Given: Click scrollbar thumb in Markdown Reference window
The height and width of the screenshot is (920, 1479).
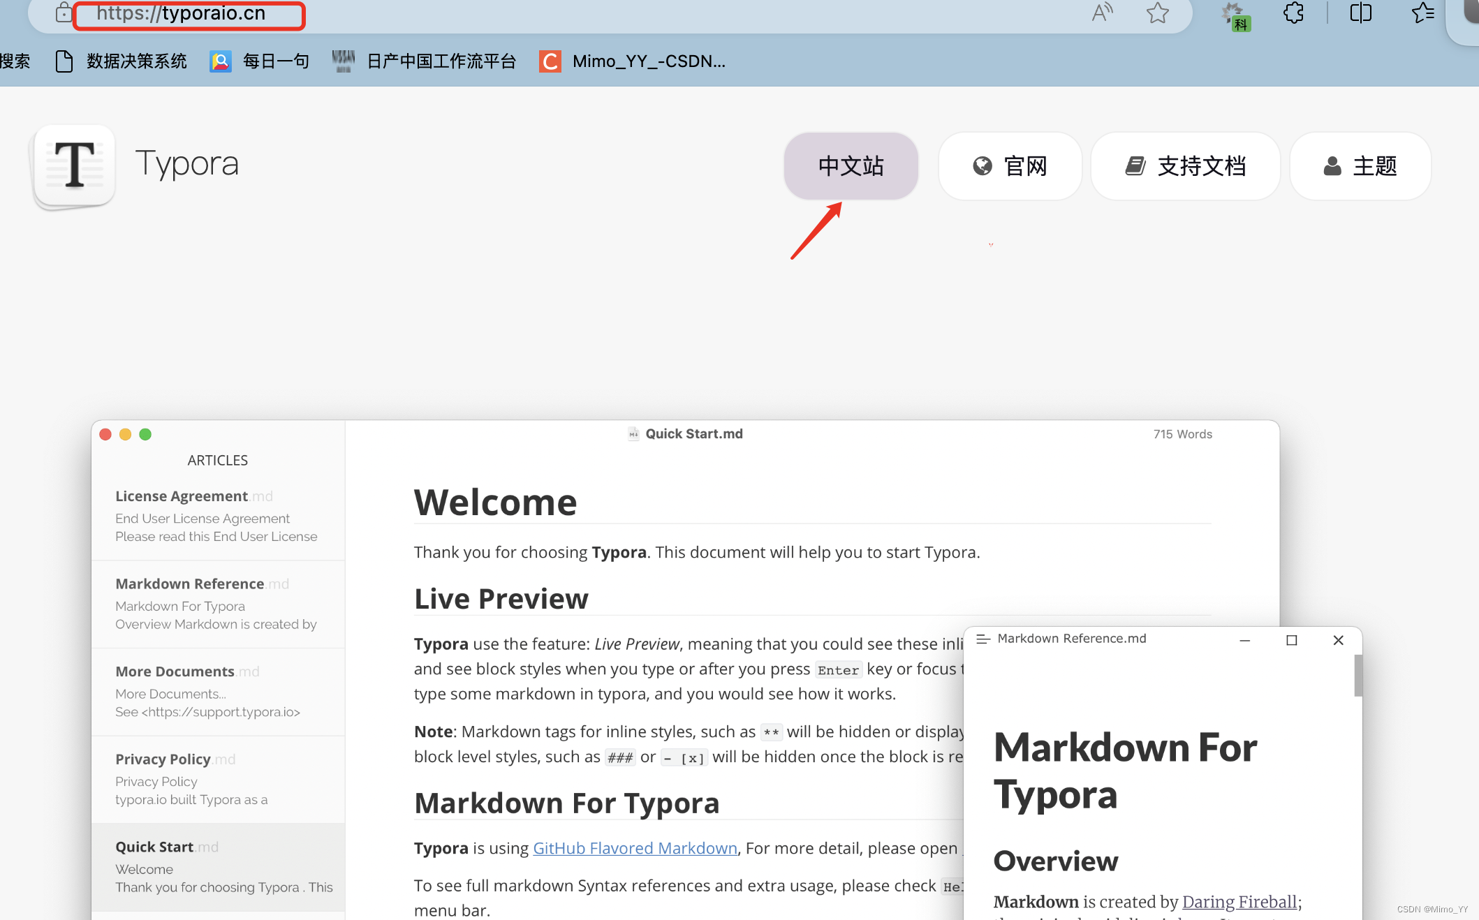Looking at the screenshot, I should coord(1357,675).
